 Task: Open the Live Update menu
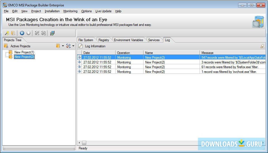click(103, 11)
